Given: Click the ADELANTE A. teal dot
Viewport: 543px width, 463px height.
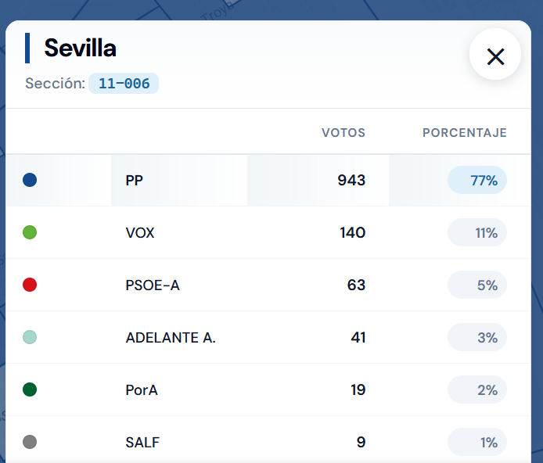Looking at the screenshot, I should [30, 337].
